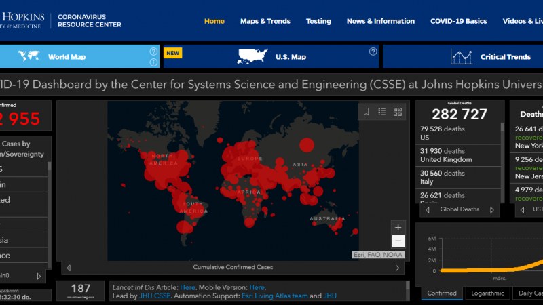This screenshot has height=305, width=543.
Task: Click the Coronavirus Resource Center title
Action: click(90, 21)
